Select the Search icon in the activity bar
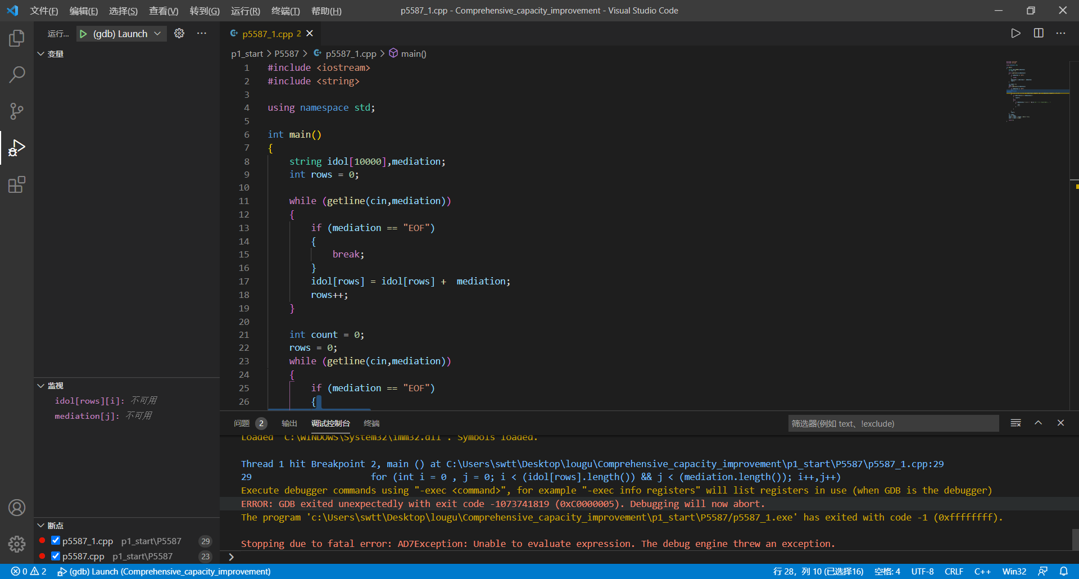The width and height of the screenshot is (1079, 579). [x=17, y=74]
